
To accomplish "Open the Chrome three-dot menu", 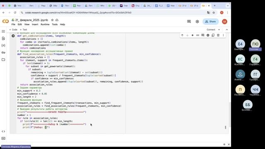I will pos(227,12).
